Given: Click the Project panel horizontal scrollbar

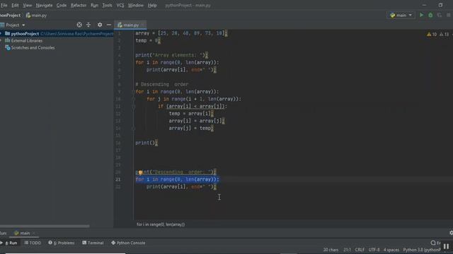Looking at the screenshot, I should 45,226.
